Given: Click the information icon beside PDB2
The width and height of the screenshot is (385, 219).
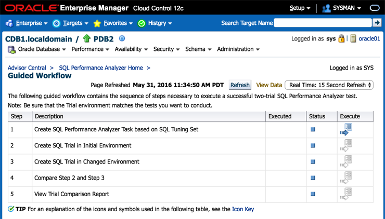Looking at the screenshot, I should click(x=122, y=39).
